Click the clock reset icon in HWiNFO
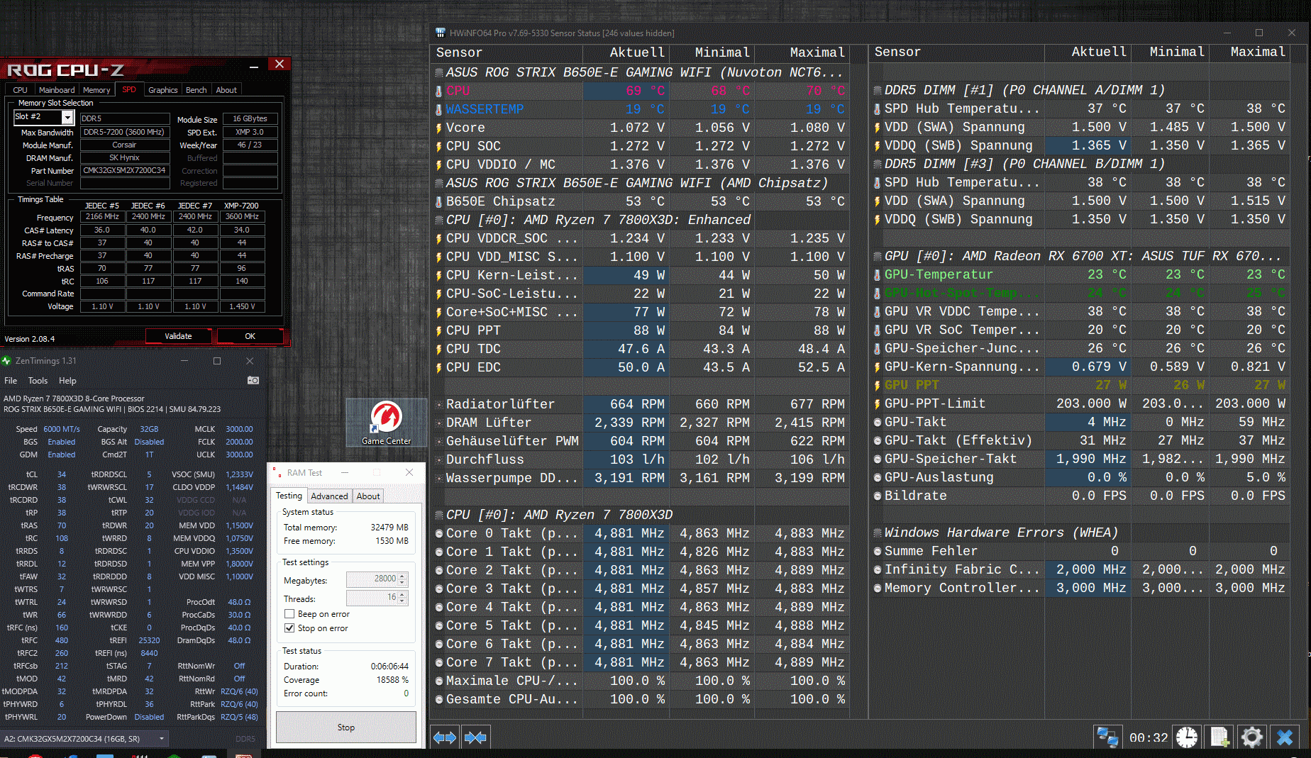The width and height of the screenshot is (1311, 758). click(1187, 737)
